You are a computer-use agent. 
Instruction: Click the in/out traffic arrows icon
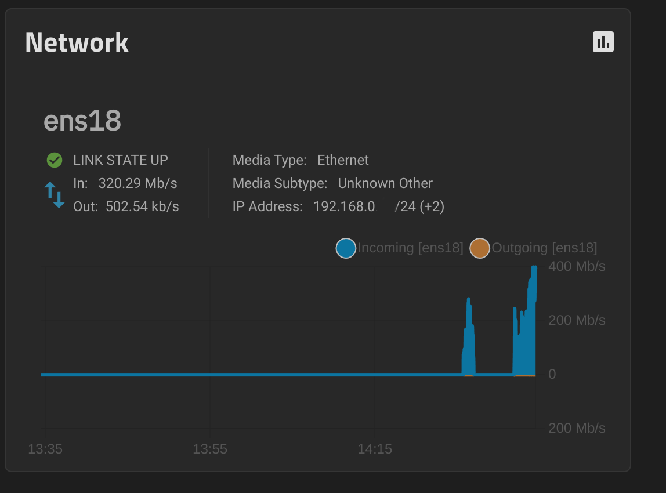55,195
